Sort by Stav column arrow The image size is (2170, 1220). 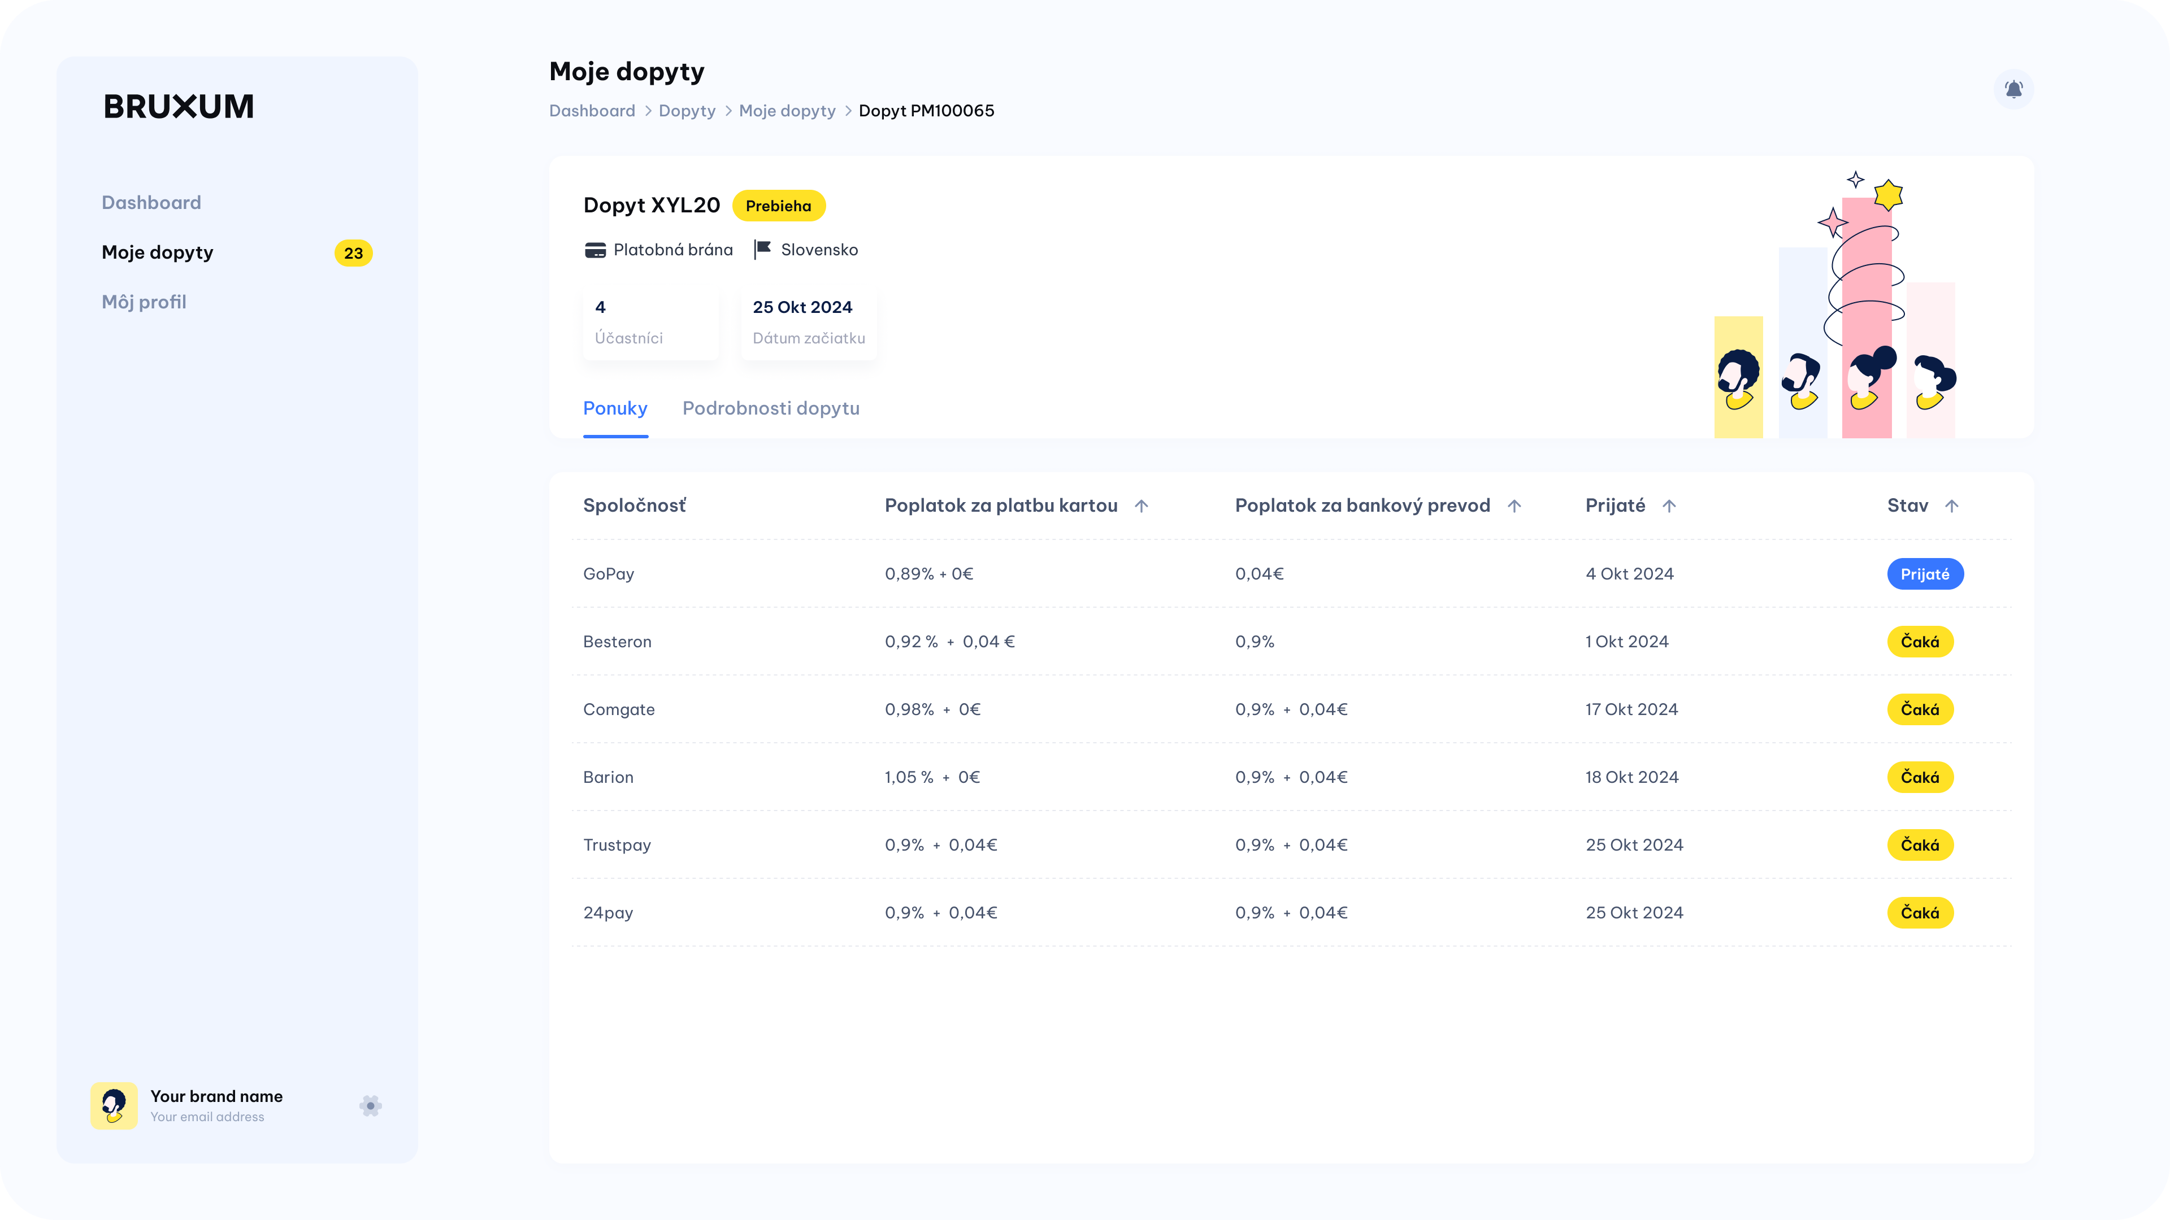(1951, 506)
